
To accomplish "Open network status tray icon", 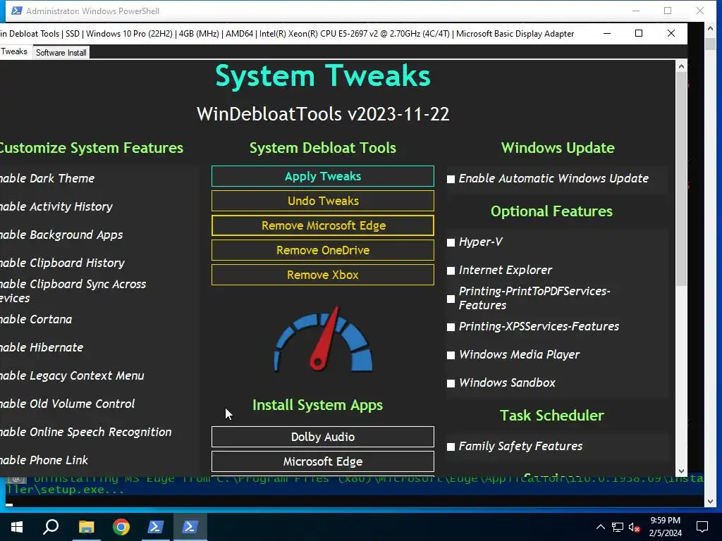I will (x=618, y=527).
